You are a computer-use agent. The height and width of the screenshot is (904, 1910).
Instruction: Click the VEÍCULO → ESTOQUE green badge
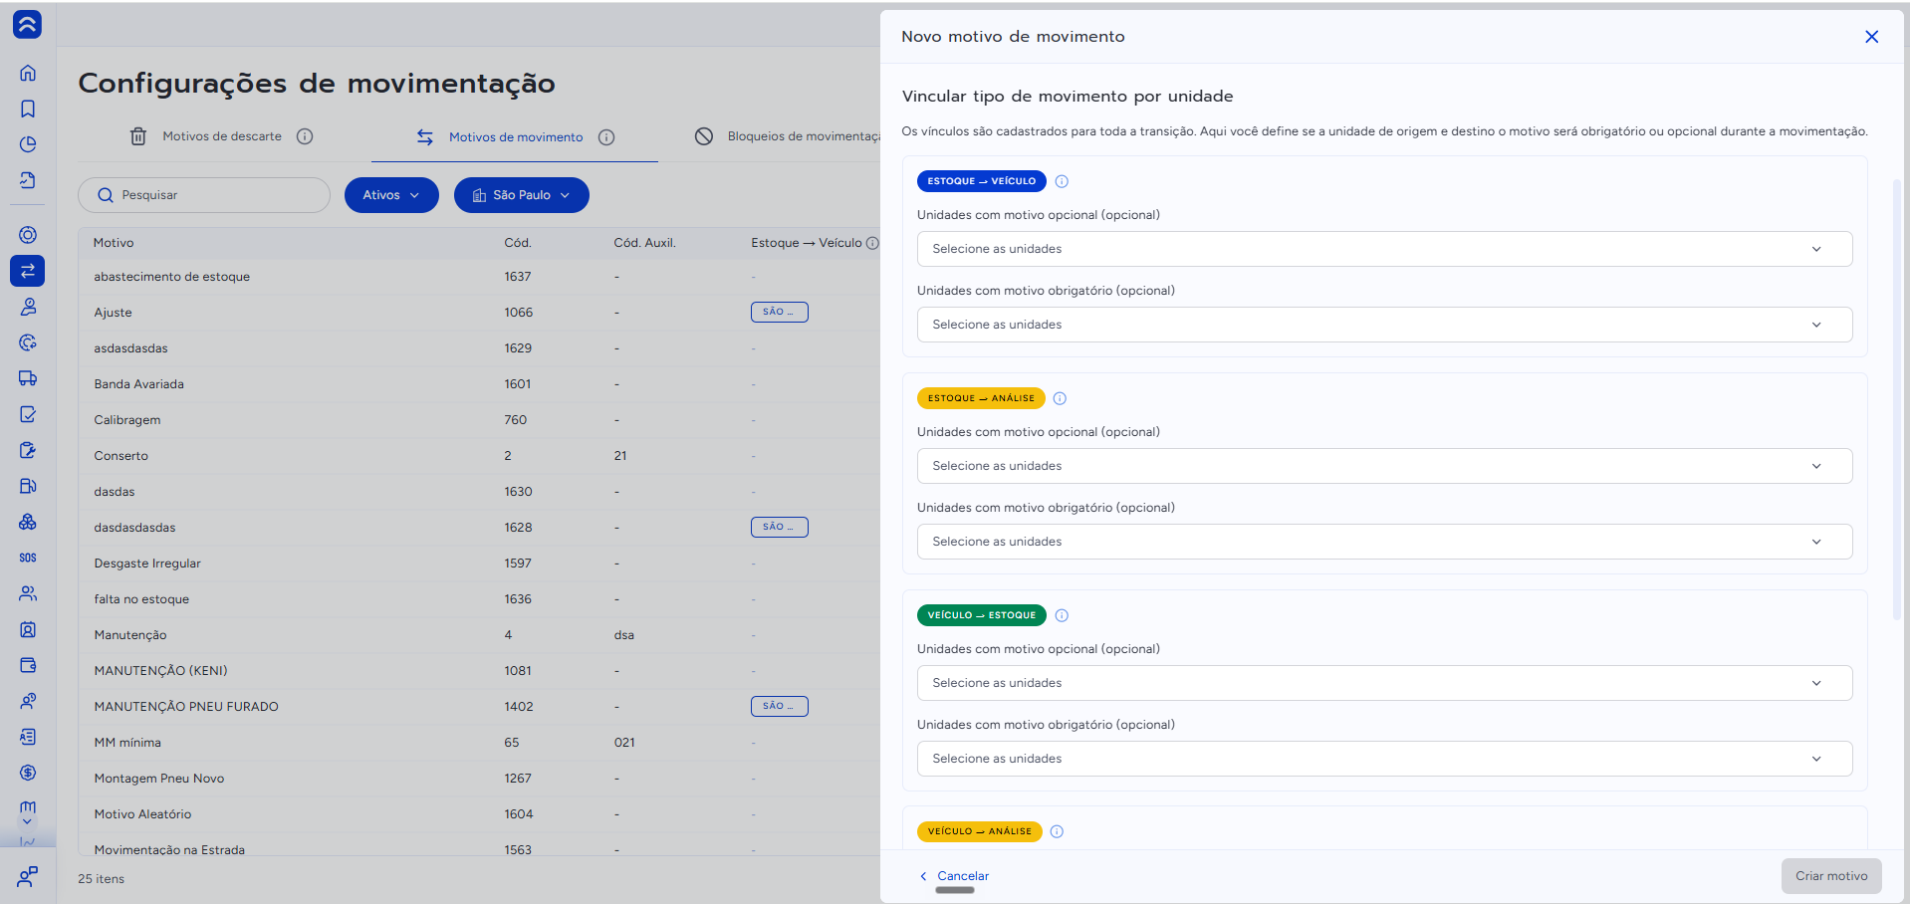pos(981,615)
